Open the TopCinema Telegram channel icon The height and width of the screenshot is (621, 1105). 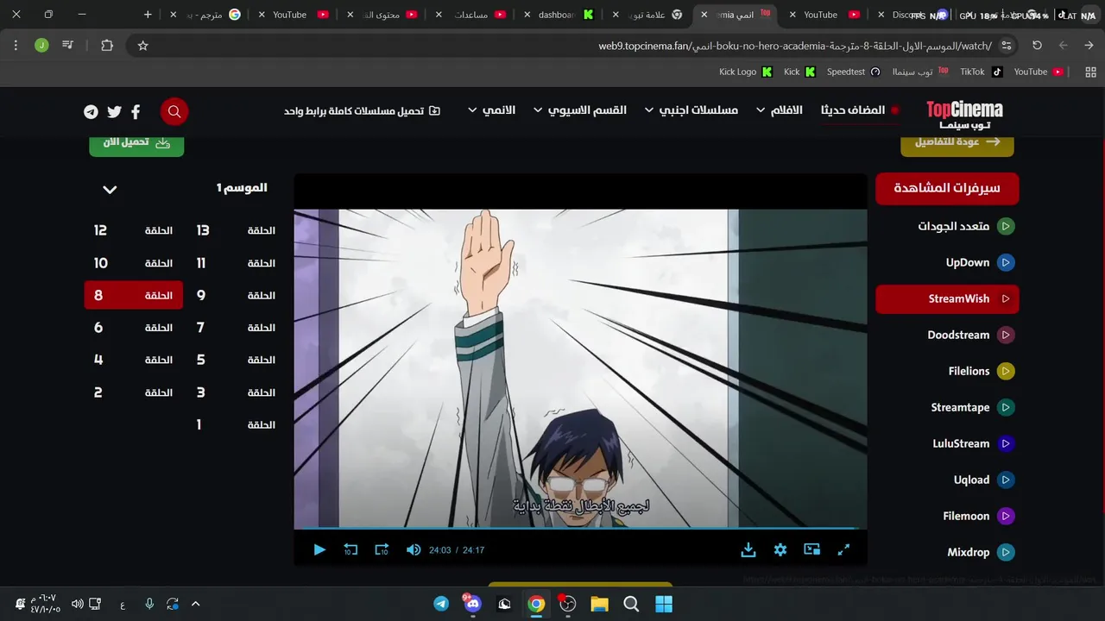click(91, 111)
